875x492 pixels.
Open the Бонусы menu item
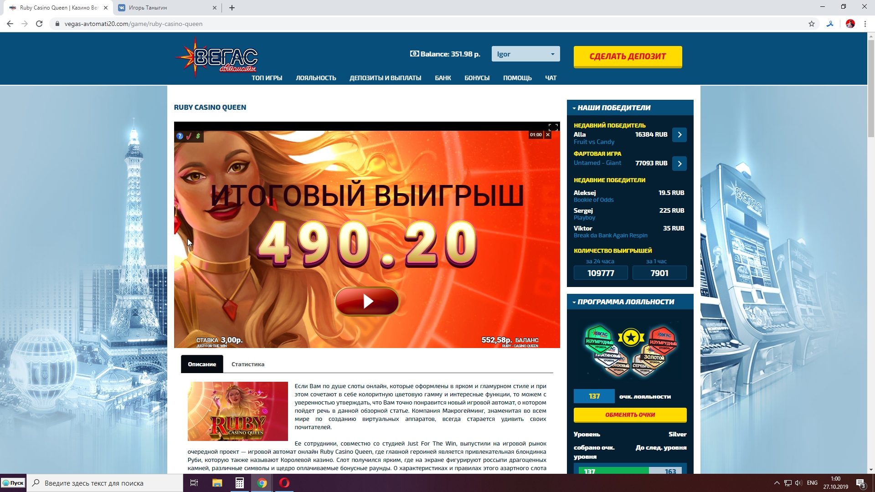tap(477, 78)
